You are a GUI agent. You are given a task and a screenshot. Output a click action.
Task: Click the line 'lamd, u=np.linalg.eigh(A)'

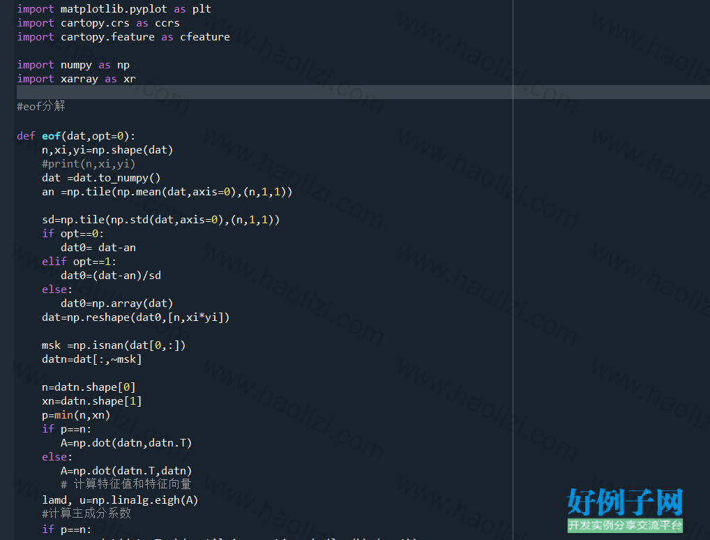(x=120, y=500)
